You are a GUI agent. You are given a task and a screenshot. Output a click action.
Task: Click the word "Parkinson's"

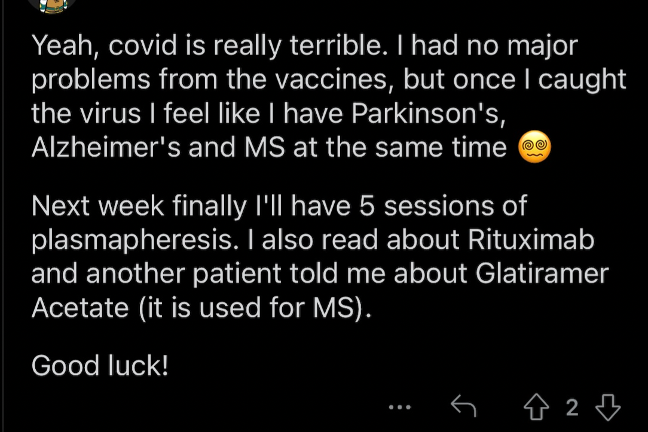pyautogui.click(x=429, y=113)
